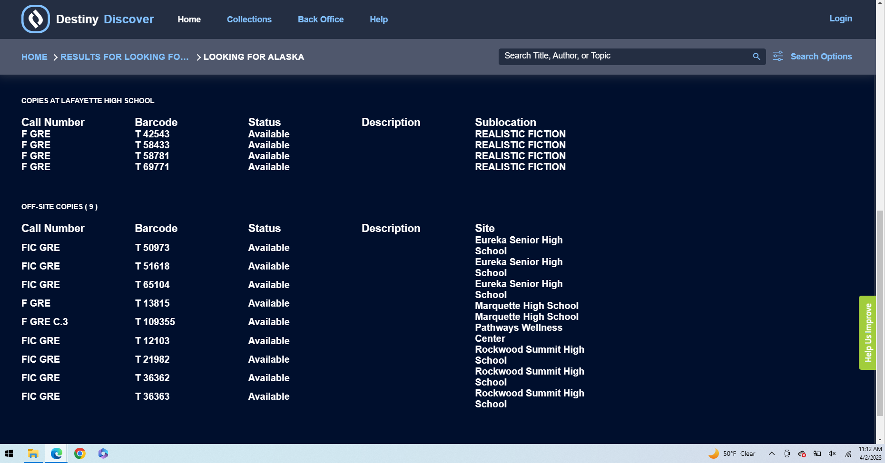885x463 pixels.
Task: Open the Collections menu
Action: click(249, 19)
